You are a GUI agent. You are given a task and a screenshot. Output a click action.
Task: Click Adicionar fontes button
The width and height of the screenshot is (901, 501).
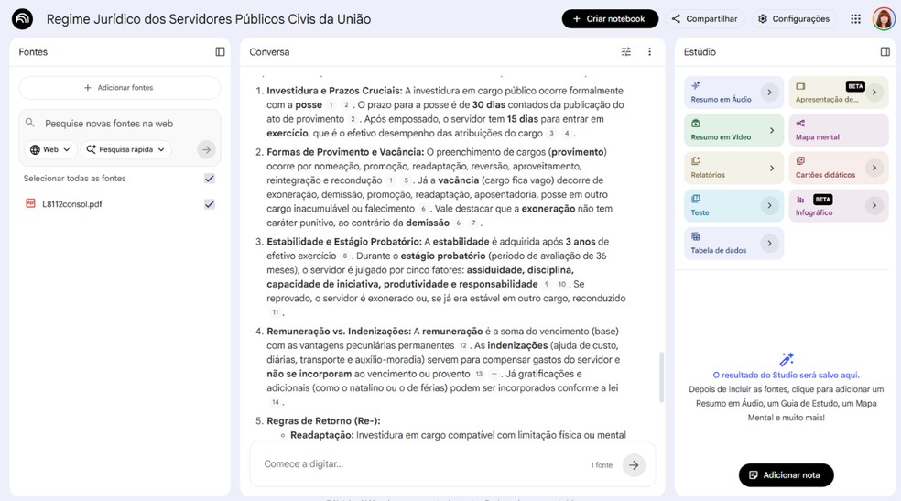(120, 87)
